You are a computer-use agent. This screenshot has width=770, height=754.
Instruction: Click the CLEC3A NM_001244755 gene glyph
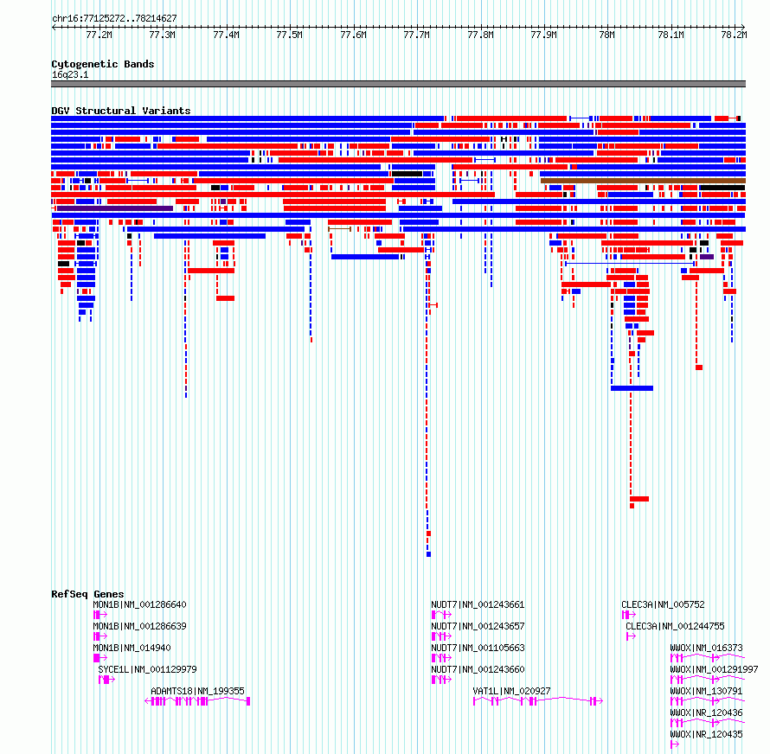tap(631, 636)
